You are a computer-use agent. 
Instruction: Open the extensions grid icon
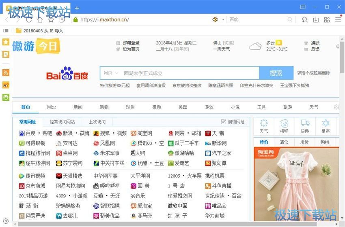tap(327, 20)
